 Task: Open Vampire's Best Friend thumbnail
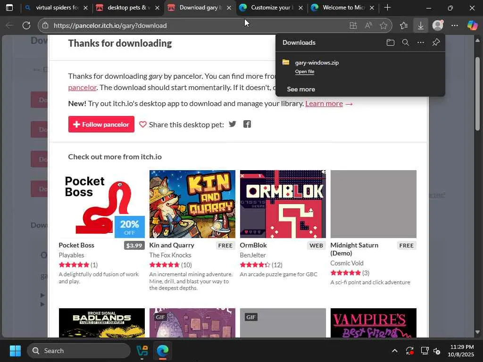coord(374,323)
